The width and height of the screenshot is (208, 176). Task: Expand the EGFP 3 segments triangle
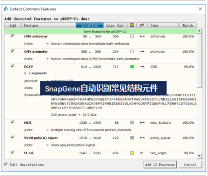click(x=25, y=73)
